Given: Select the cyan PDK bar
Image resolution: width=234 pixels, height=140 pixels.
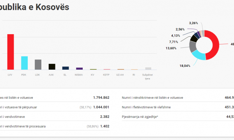Looking at the screenshot, I should (24, 63).
